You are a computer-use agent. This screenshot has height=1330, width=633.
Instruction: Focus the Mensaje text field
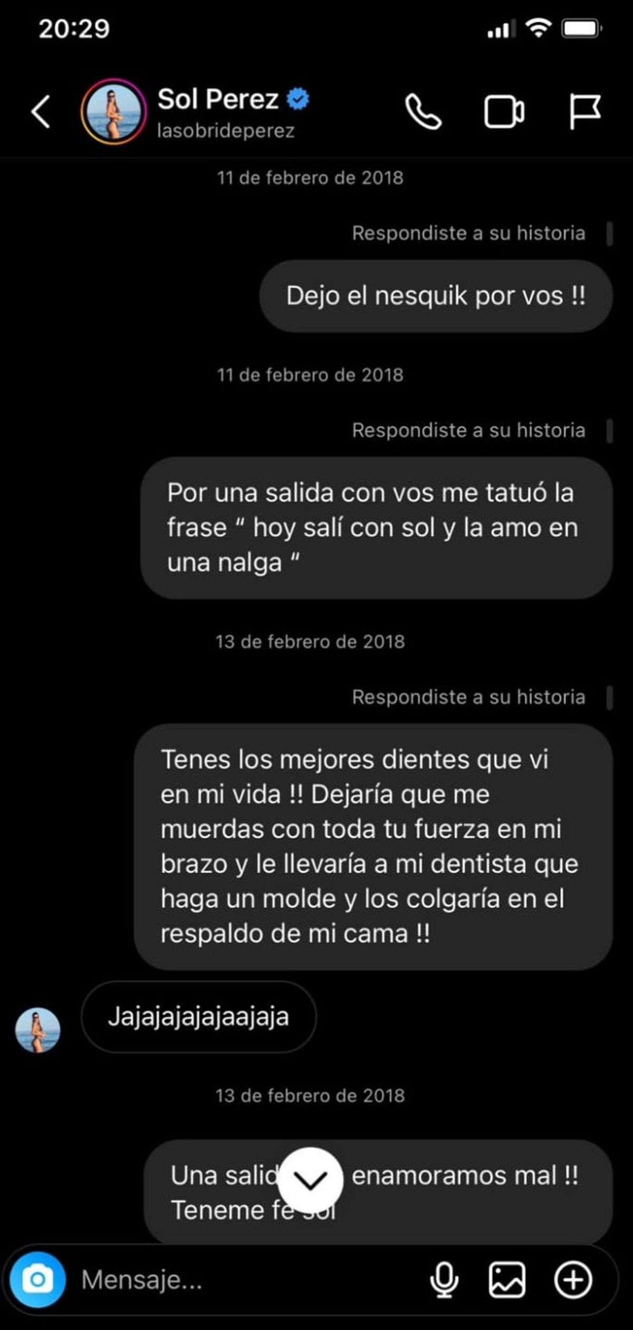pyautogui.click(x=248, y=1280)
